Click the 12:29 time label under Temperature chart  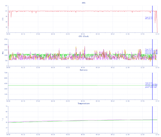click(143, 135)
